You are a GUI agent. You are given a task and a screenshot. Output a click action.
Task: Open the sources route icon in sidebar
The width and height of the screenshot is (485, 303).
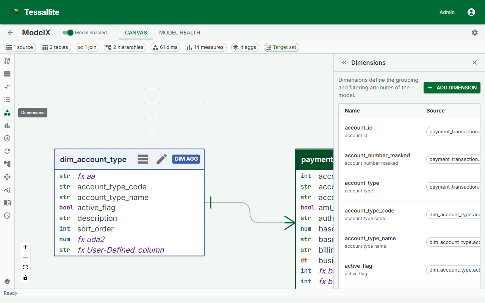point(7,61)
